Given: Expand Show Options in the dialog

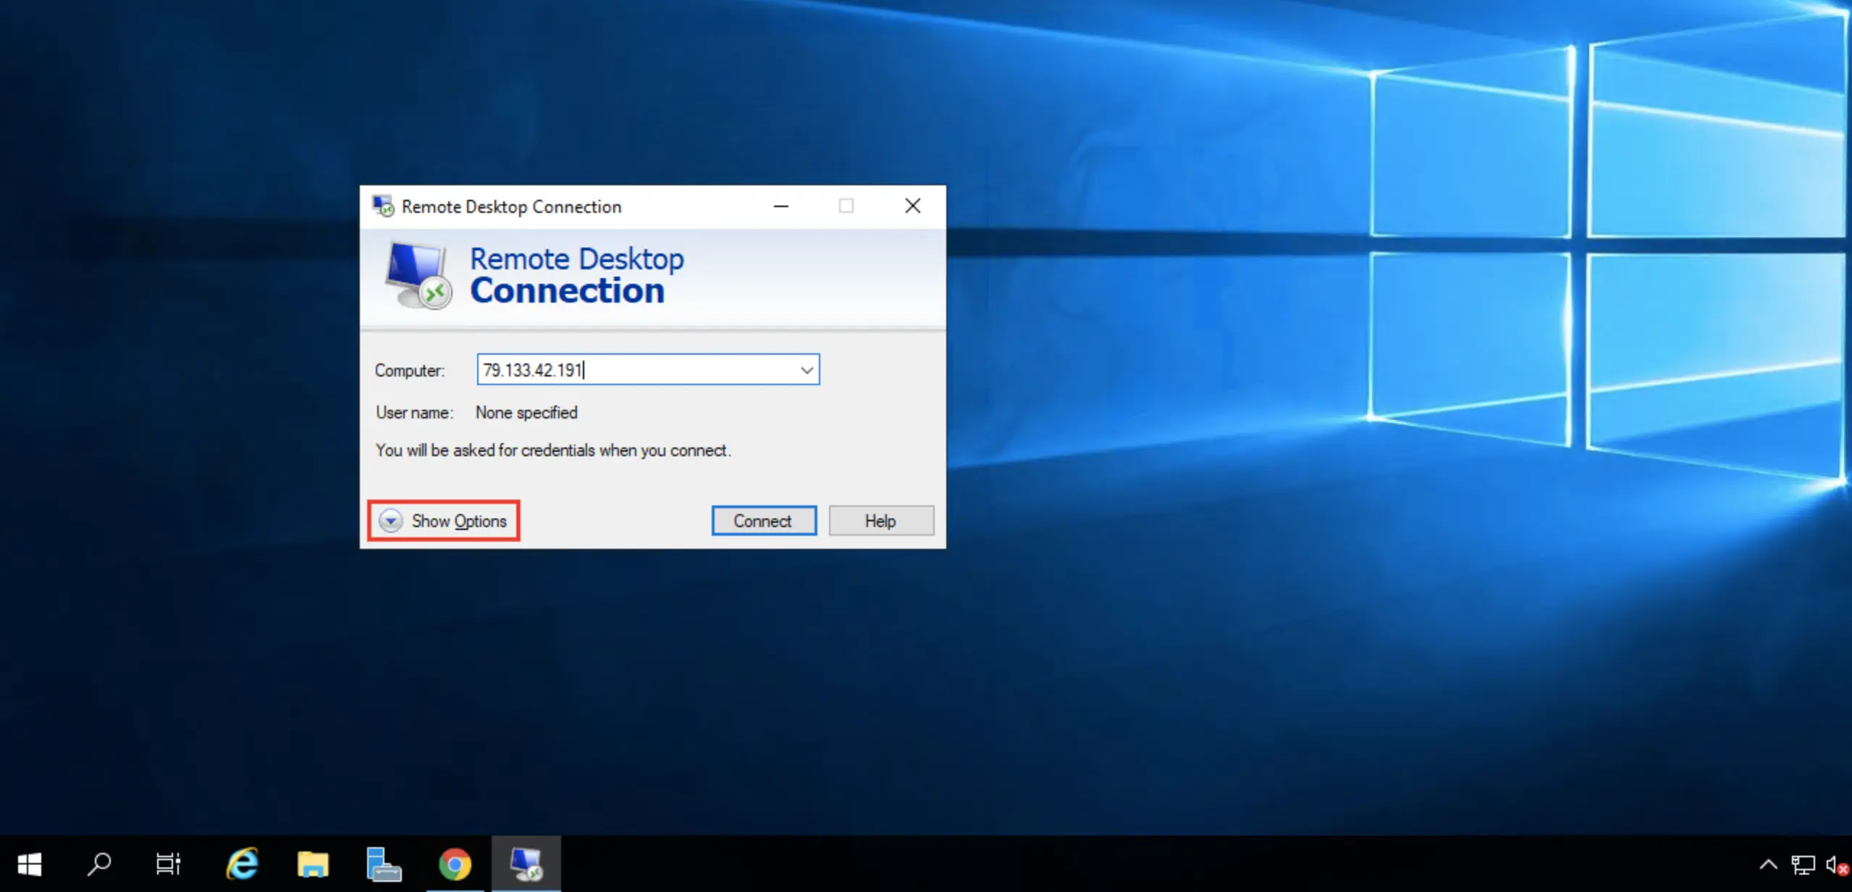Looking at the screenshot, I should tap(443, 521).
